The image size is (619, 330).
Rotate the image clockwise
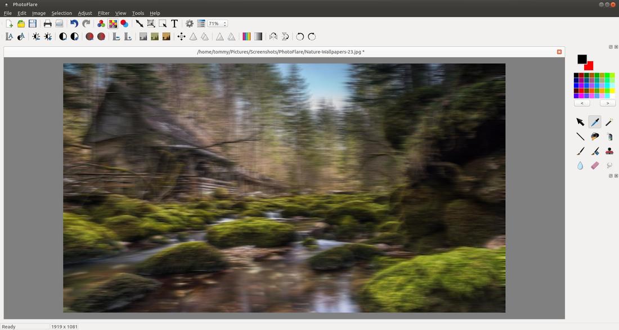pyautogui.click(x=312, y=37)
